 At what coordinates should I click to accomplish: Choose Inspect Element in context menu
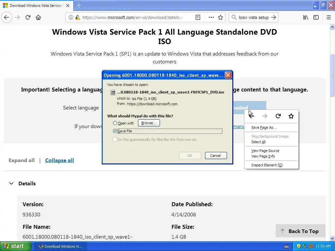(271, 165)
